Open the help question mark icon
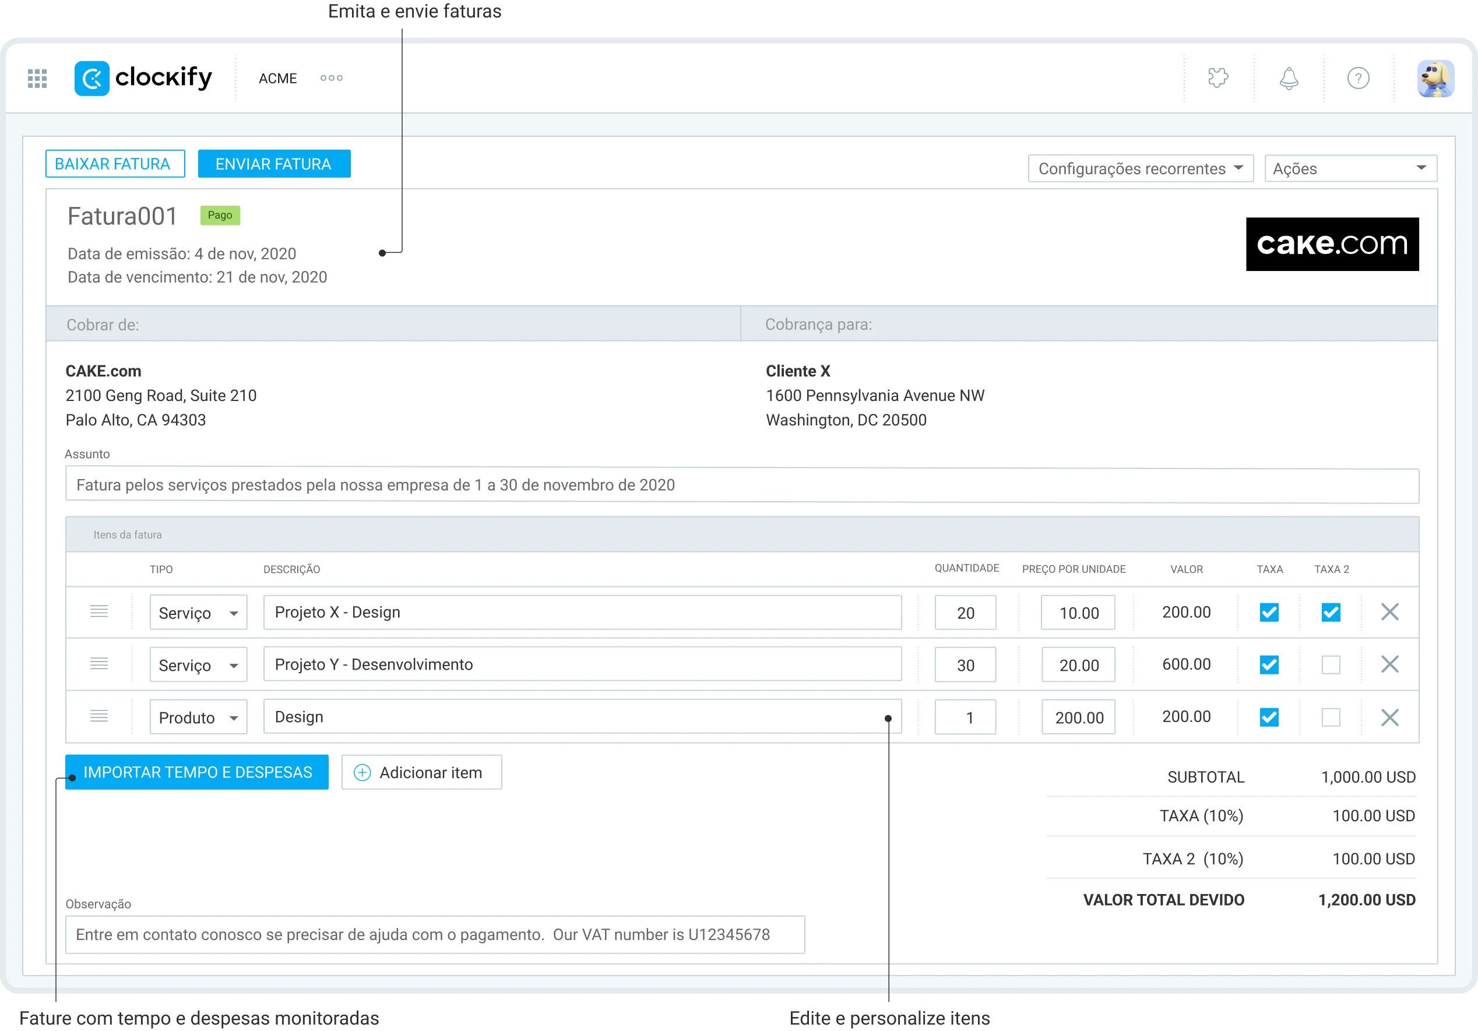This screenshot has width=1478, height=1031. click(x=1359, y=79)
